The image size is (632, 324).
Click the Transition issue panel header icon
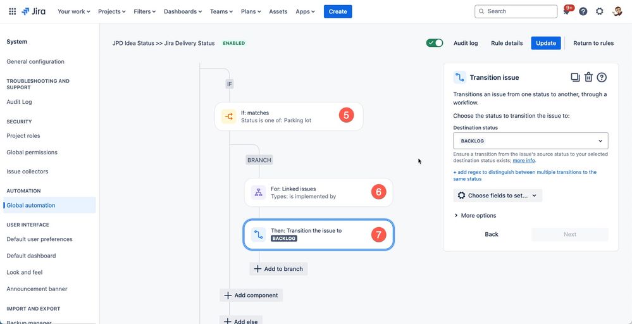point(459,77)
